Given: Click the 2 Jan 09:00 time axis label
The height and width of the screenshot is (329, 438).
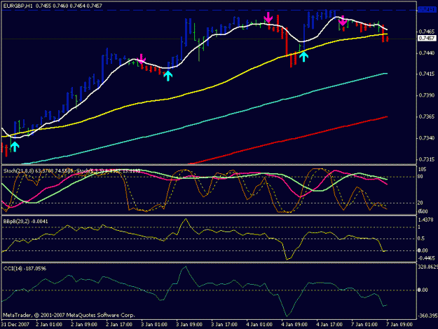Looking at the screenshot, I should [x=84, y=325].
